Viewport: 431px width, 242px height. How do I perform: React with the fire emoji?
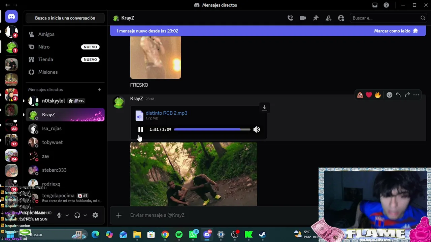[x=377, y=95]
